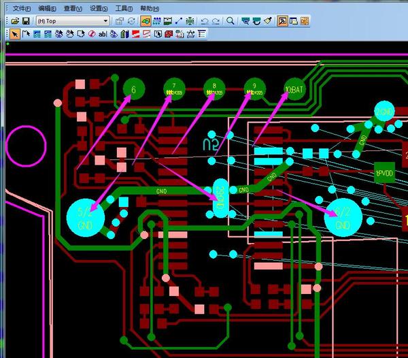Toggle the highlighted Output Window button

click(x=282, y=21)
